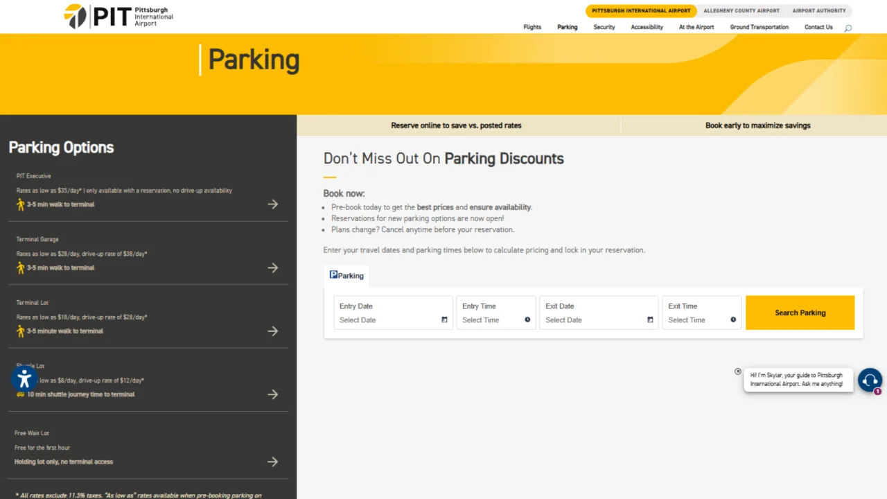Click 'Don't Miss Out On Parking Discounts' heading
Viewport: 887px width, 499px height.
coord(443,159)
